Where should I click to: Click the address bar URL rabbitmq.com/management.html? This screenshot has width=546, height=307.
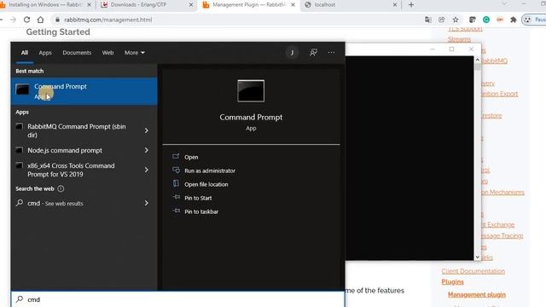[x=108, y=20]
